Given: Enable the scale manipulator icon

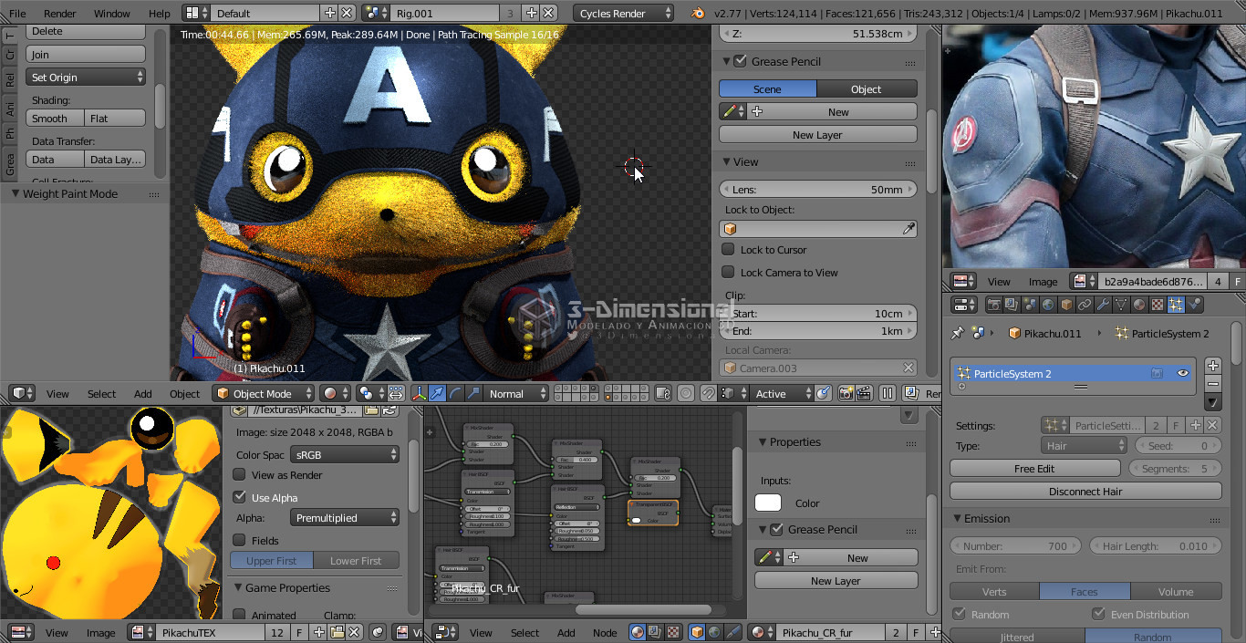Looking at the screenshot, I should tap(472, 393).
